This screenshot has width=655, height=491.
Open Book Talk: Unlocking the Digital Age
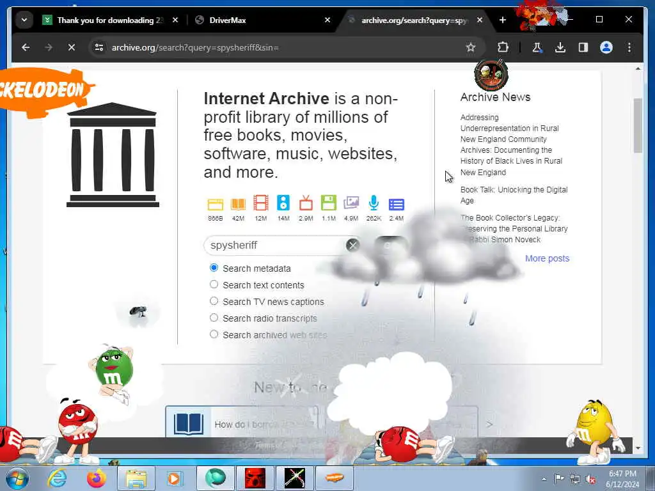(x=514, y=195)
